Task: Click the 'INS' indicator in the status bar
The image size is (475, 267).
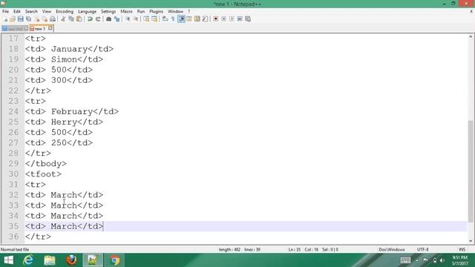Action: 462,249
